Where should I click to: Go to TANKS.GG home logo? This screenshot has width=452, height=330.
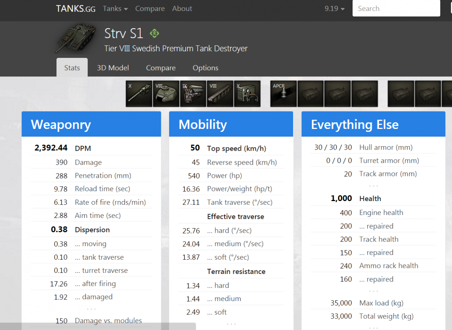[x=76, y=9]
